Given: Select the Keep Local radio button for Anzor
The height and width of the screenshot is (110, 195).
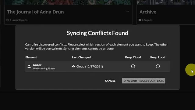Looking at the screenshot, I should pos(158,66).
